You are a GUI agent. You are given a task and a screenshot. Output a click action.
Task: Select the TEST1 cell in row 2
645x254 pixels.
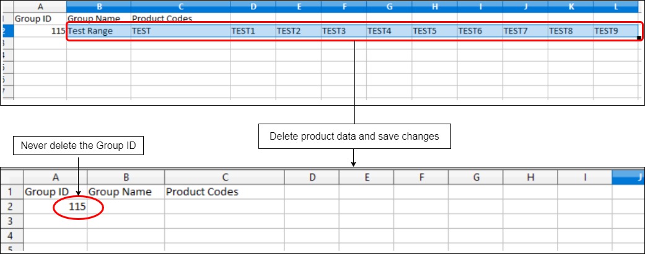(252, 31)
